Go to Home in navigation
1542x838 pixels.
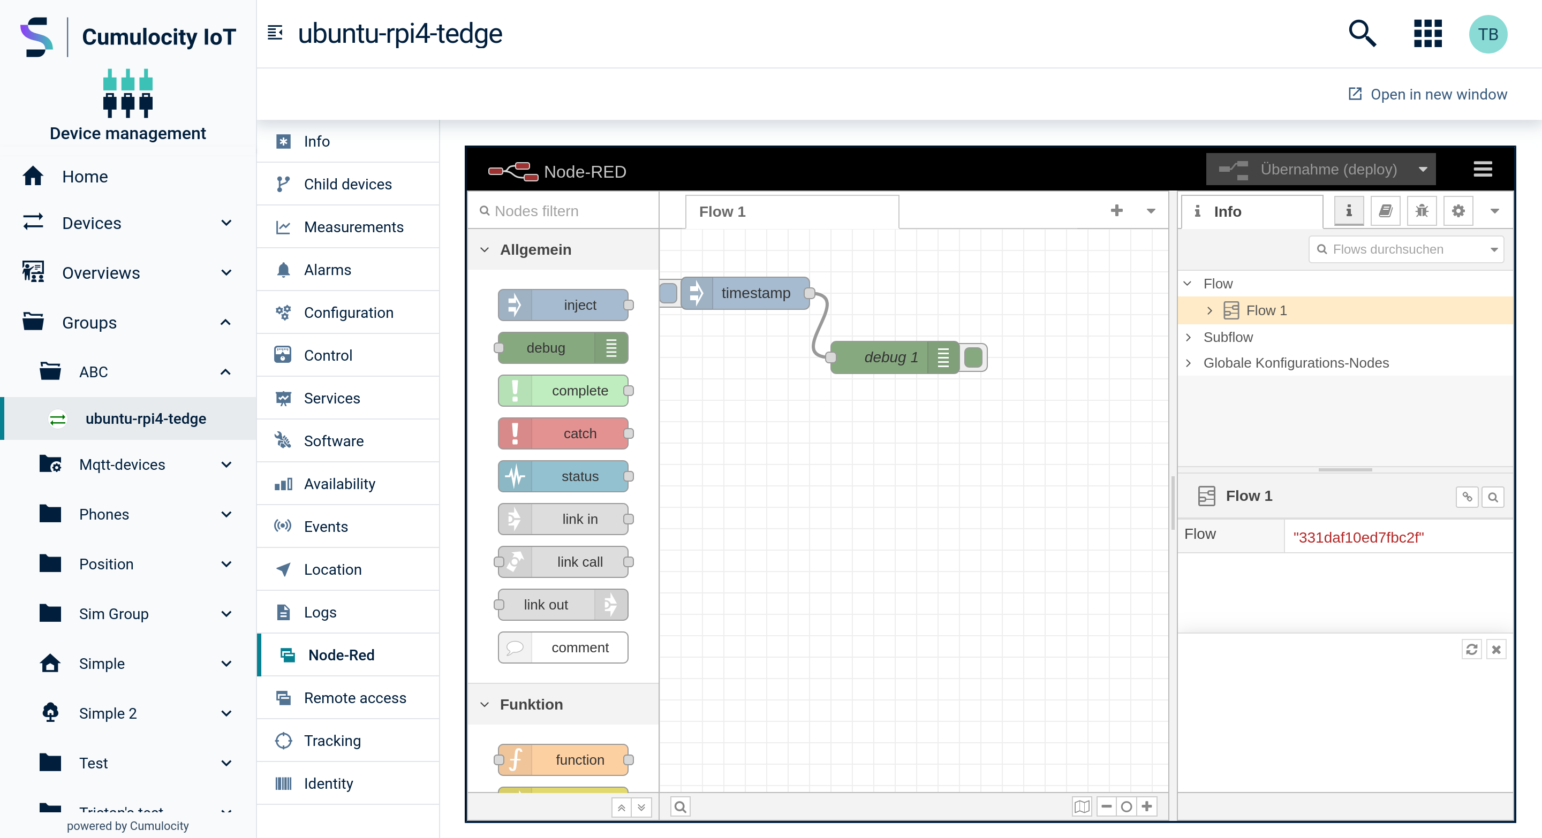click(x=127, y=177)
